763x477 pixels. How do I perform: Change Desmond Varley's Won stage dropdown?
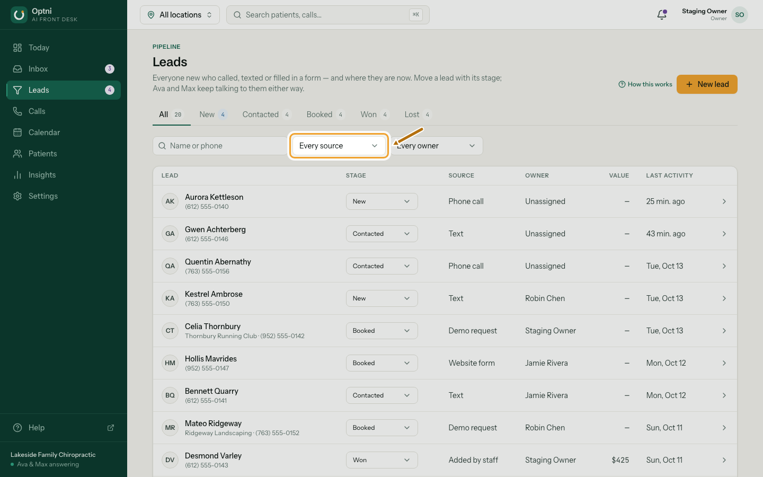tap(382, 460)
